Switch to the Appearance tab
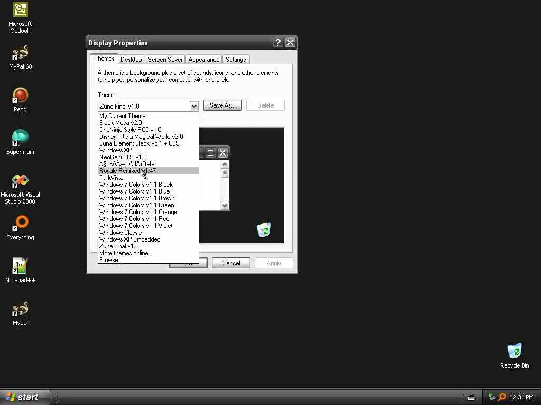Viewport: 541px width, 405px height. 203,60
